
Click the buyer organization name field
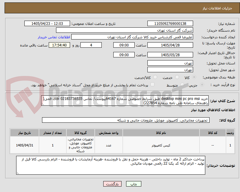125,30
